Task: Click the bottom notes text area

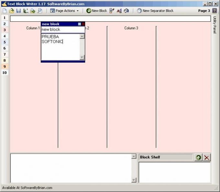Action: [71, 168]
